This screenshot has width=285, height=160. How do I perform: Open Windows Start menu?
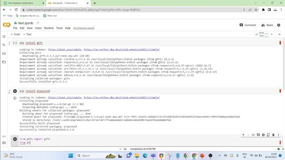[x=70, y=156]
